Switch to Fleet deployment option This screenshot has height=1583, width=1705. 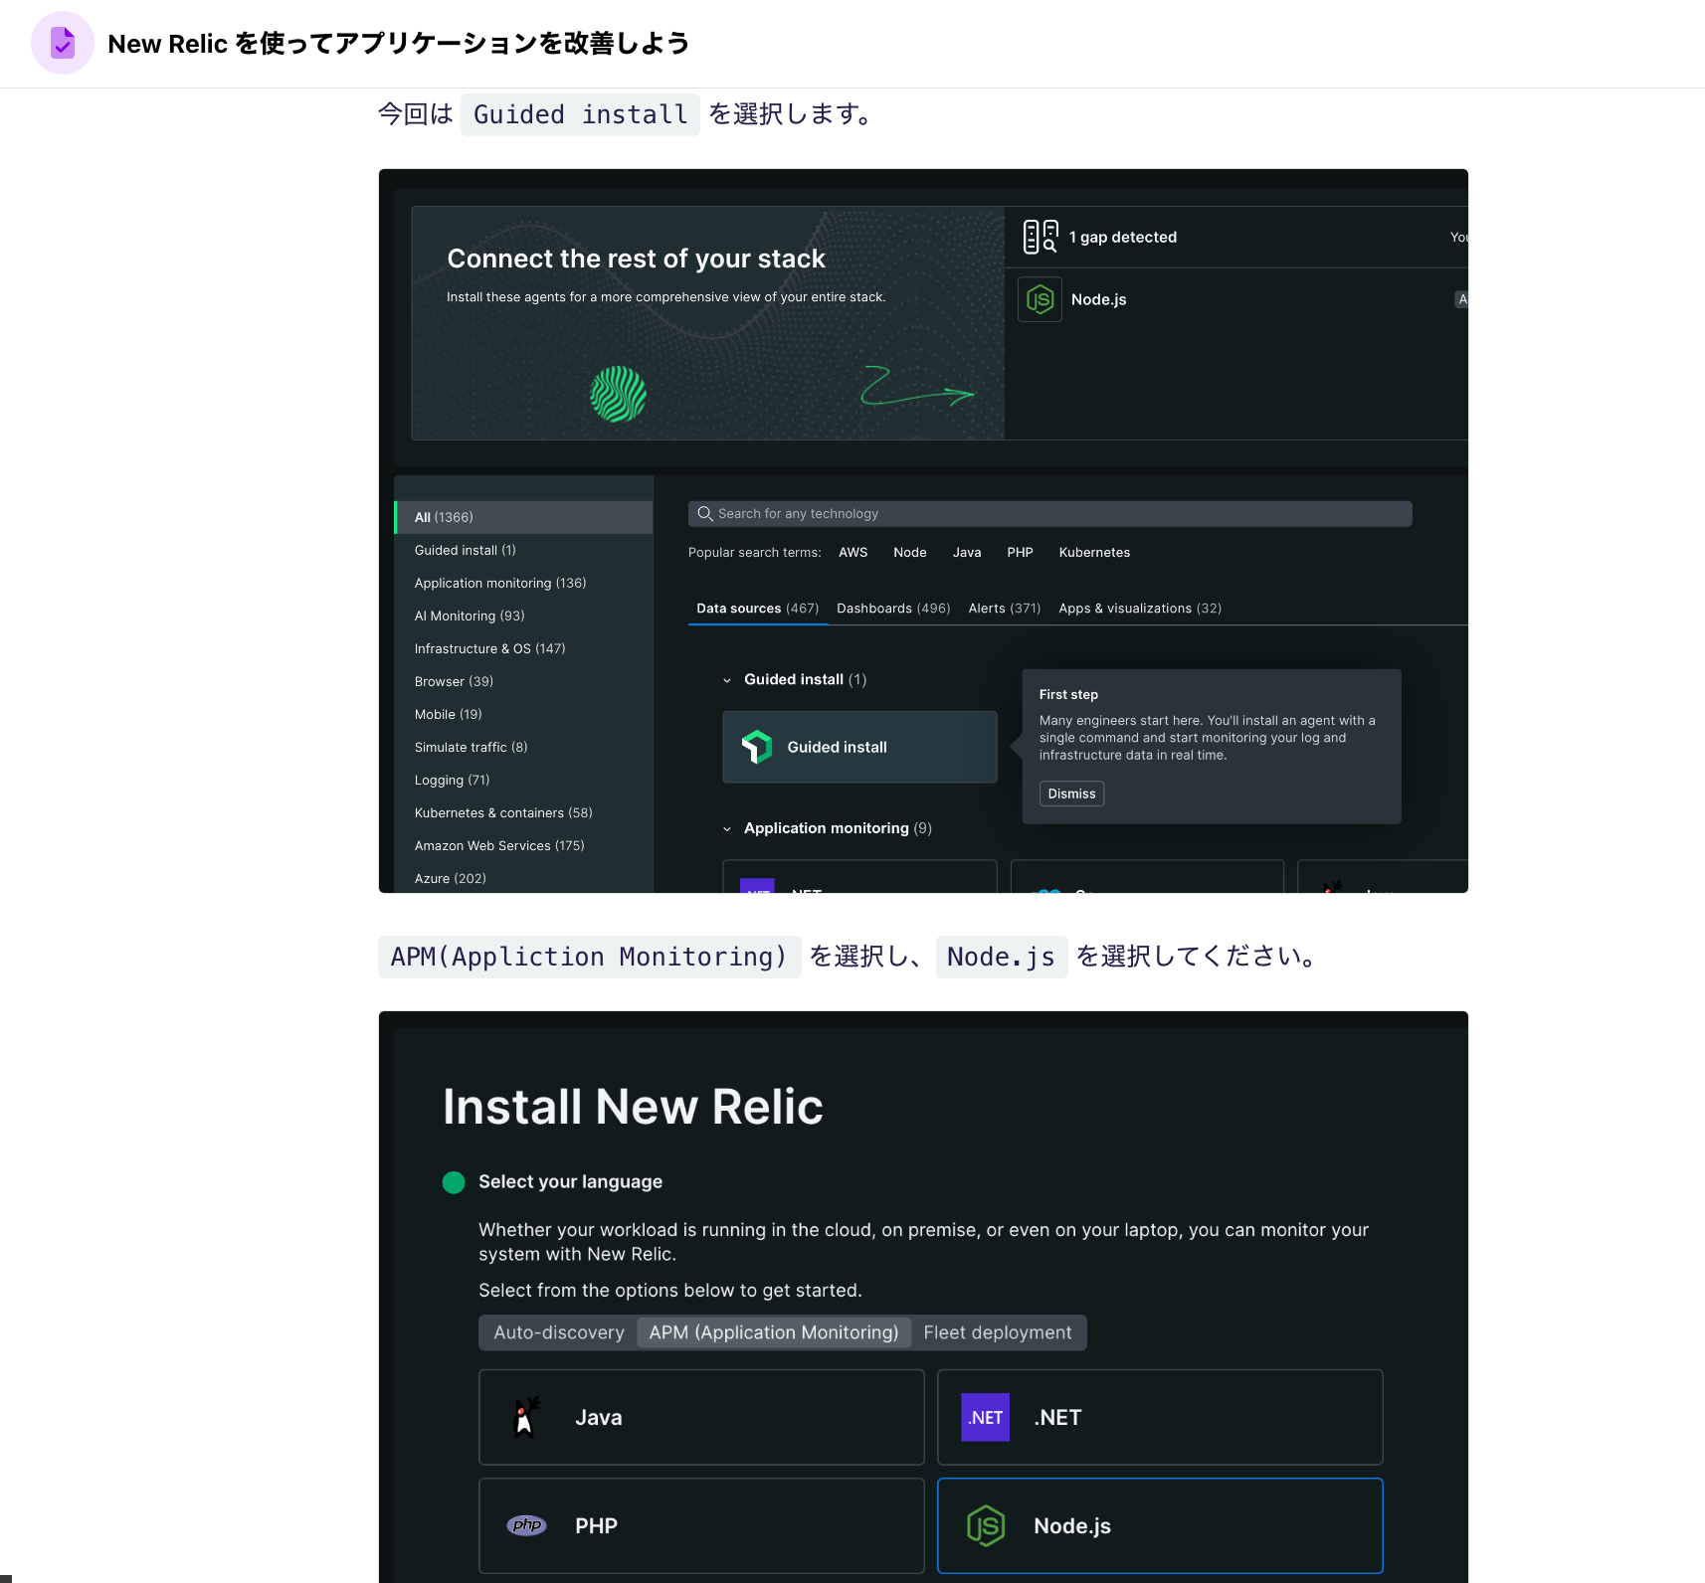pos(998,1332)
